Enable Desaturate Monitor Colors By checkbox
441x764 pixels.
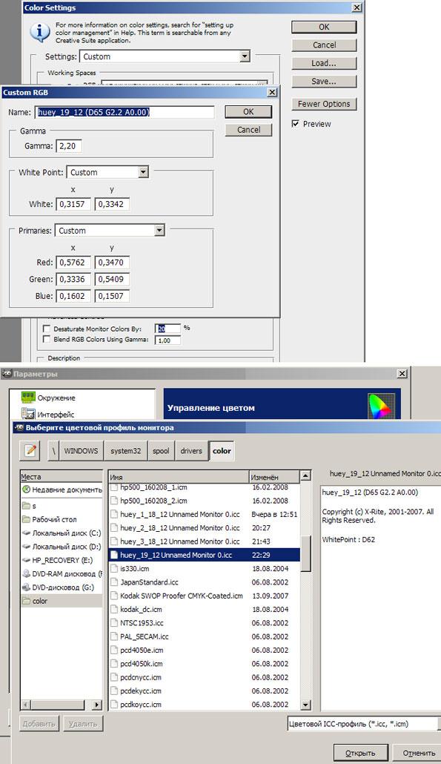47,329
